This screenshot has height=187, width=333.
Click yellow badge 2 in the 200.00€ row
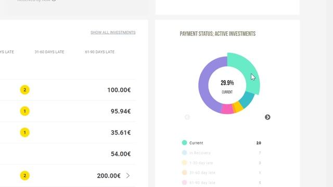click(25, 176)
